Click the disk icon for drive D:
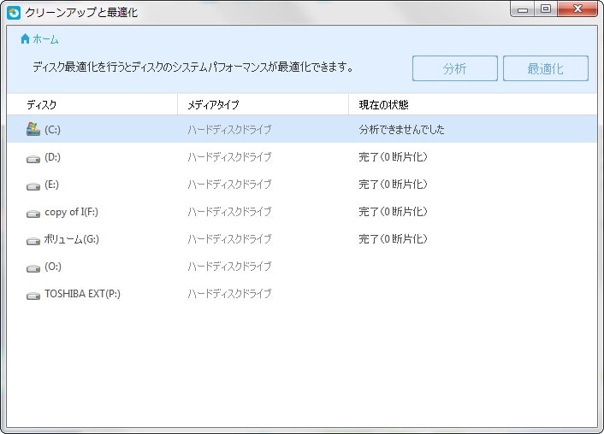The height and width of the screenshot is (434, 604). (x=33, y=158)
